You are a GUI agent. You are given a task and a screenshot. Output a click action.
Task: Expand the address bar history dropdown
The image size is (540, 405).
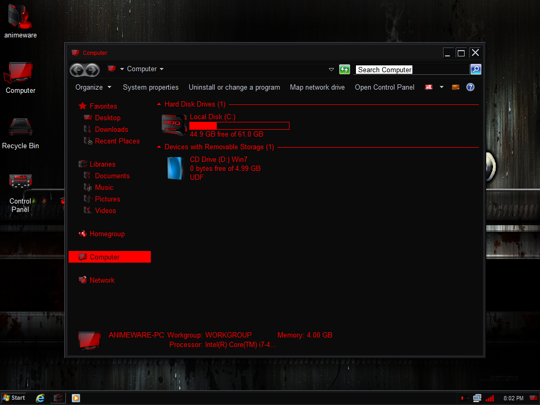tap(331, 70)
